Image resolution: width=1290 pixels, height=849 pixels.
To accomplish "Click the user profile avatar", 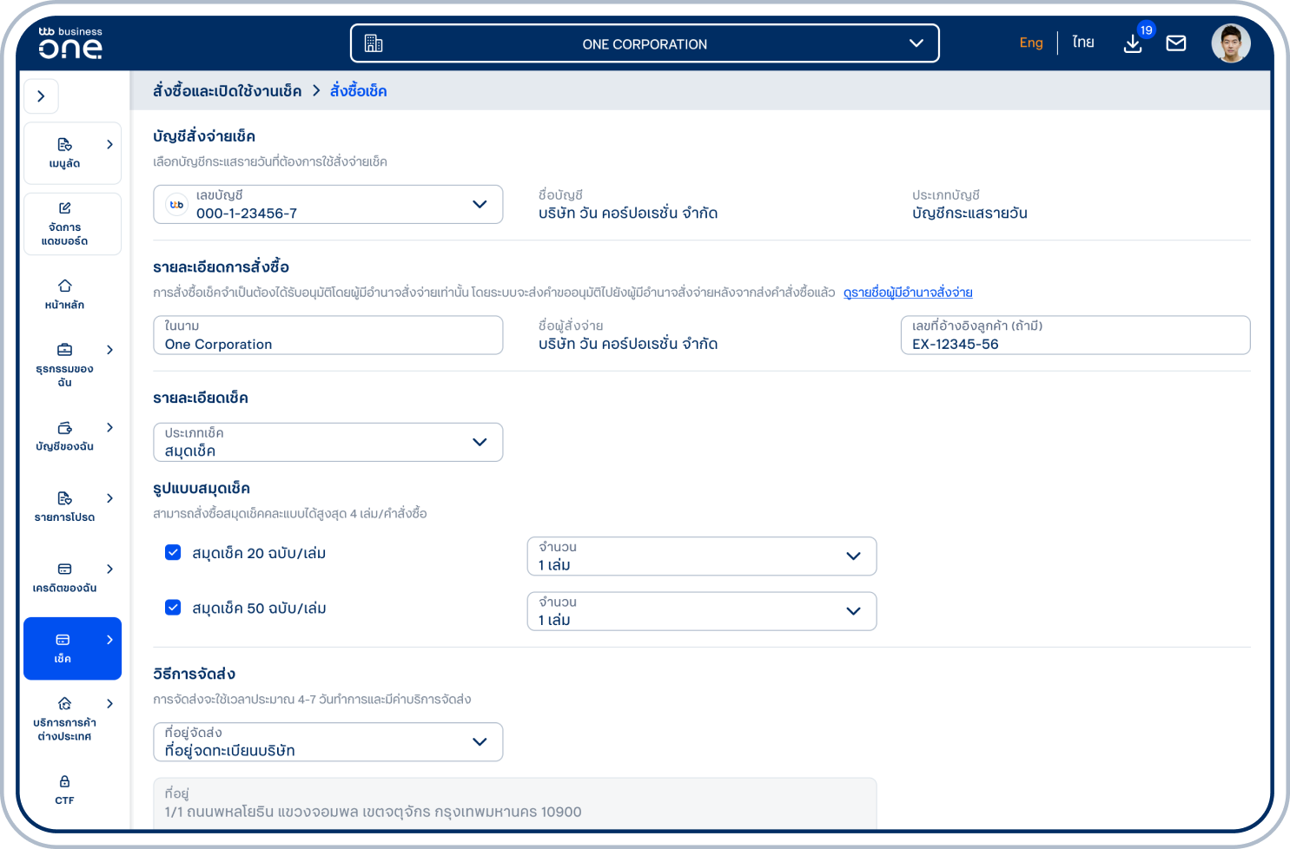I will [x=1230, y=43].
